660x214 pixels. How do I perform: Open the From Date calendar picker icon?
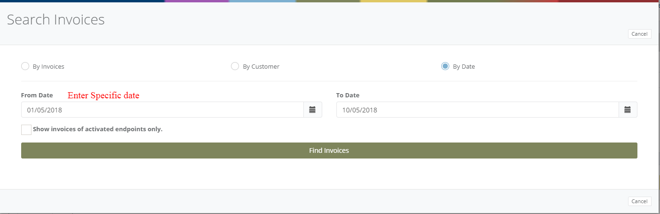(312, 110)
